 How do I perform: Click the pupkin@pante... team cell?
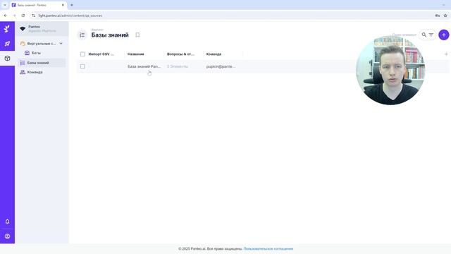pyautogui.click(x=221, y=66)
